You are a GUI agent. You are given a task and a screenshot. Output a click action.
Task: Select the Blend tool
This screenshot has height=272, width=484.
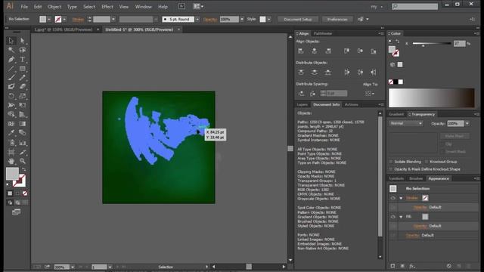click(x=23, y=133)
